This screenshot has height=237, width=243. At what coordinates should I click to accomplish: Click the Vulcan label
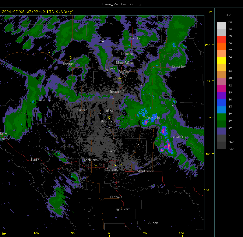coord(153,223)
